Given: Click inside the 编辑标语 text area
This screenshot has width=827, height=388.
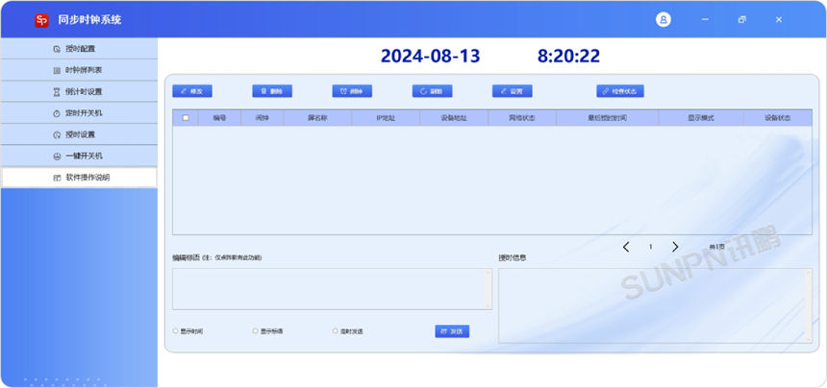Looking at the screenshot, I should tap(332, 289).
